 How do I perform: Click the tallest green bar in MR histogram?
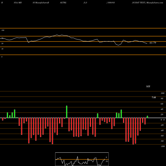[67, 112]
